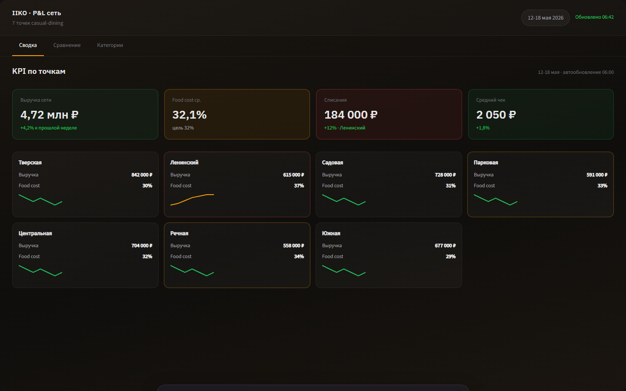
Task: Click the Парковая food cost sparkline
Action: [496, 200]
